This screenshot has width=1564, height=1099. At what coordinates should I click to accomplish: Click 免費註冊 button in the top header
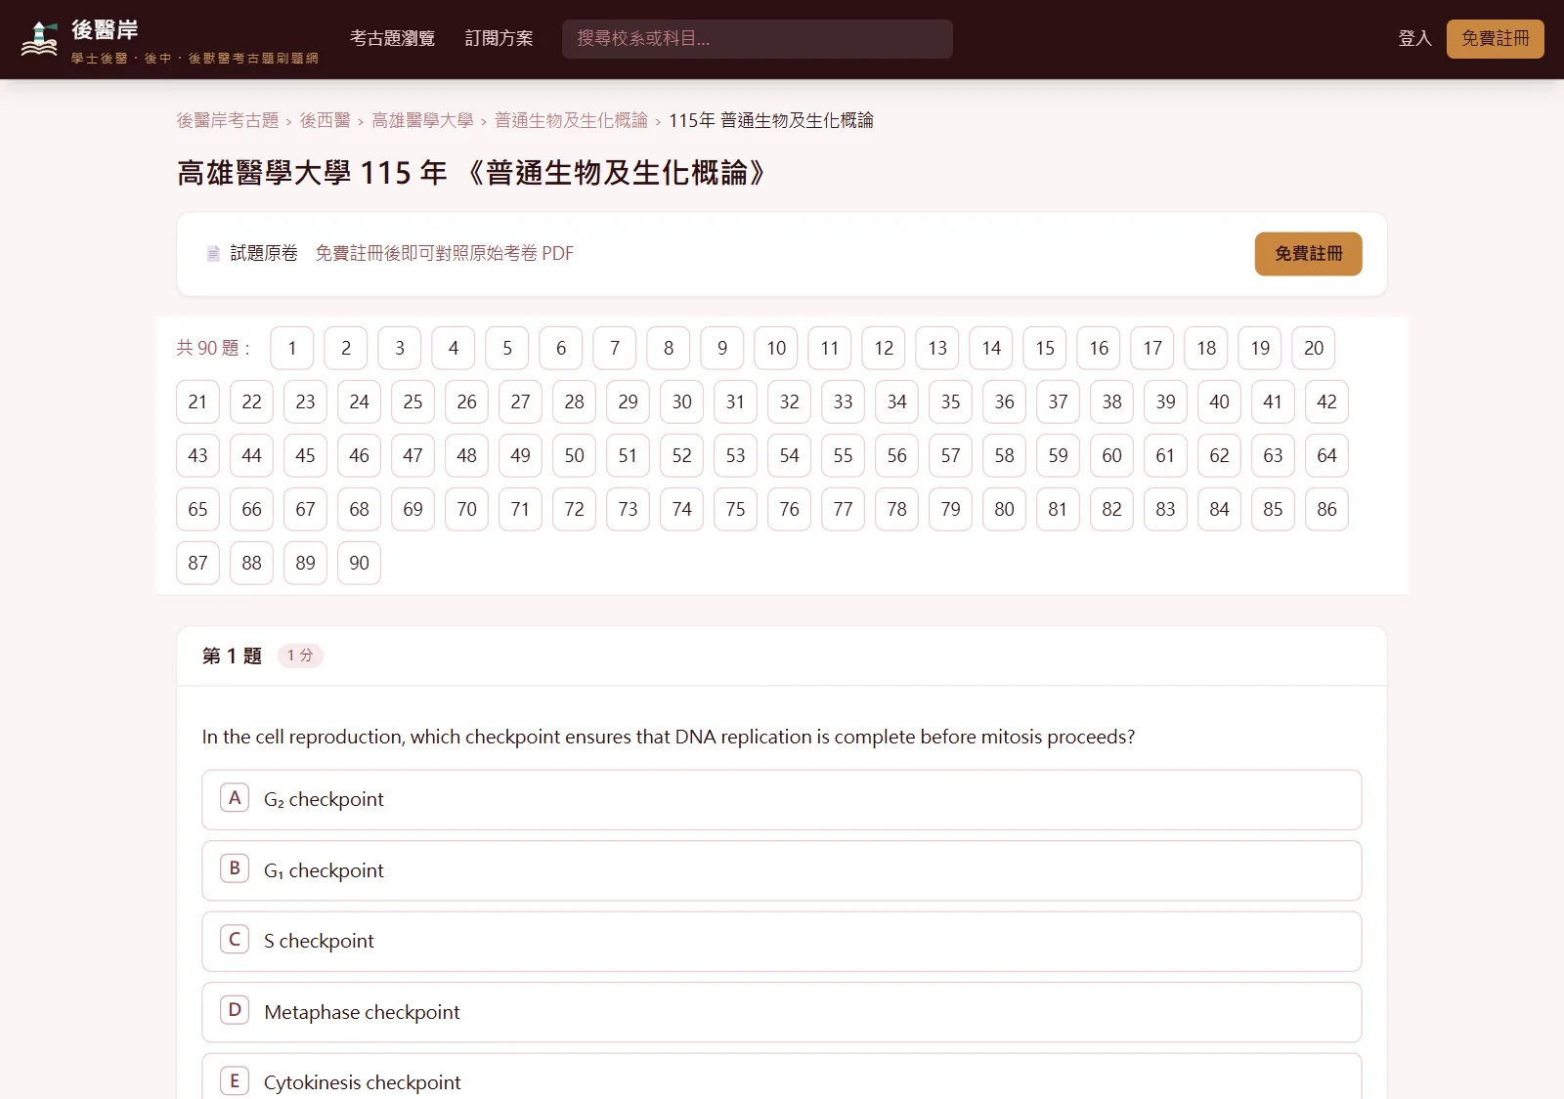click(1495, 39)
